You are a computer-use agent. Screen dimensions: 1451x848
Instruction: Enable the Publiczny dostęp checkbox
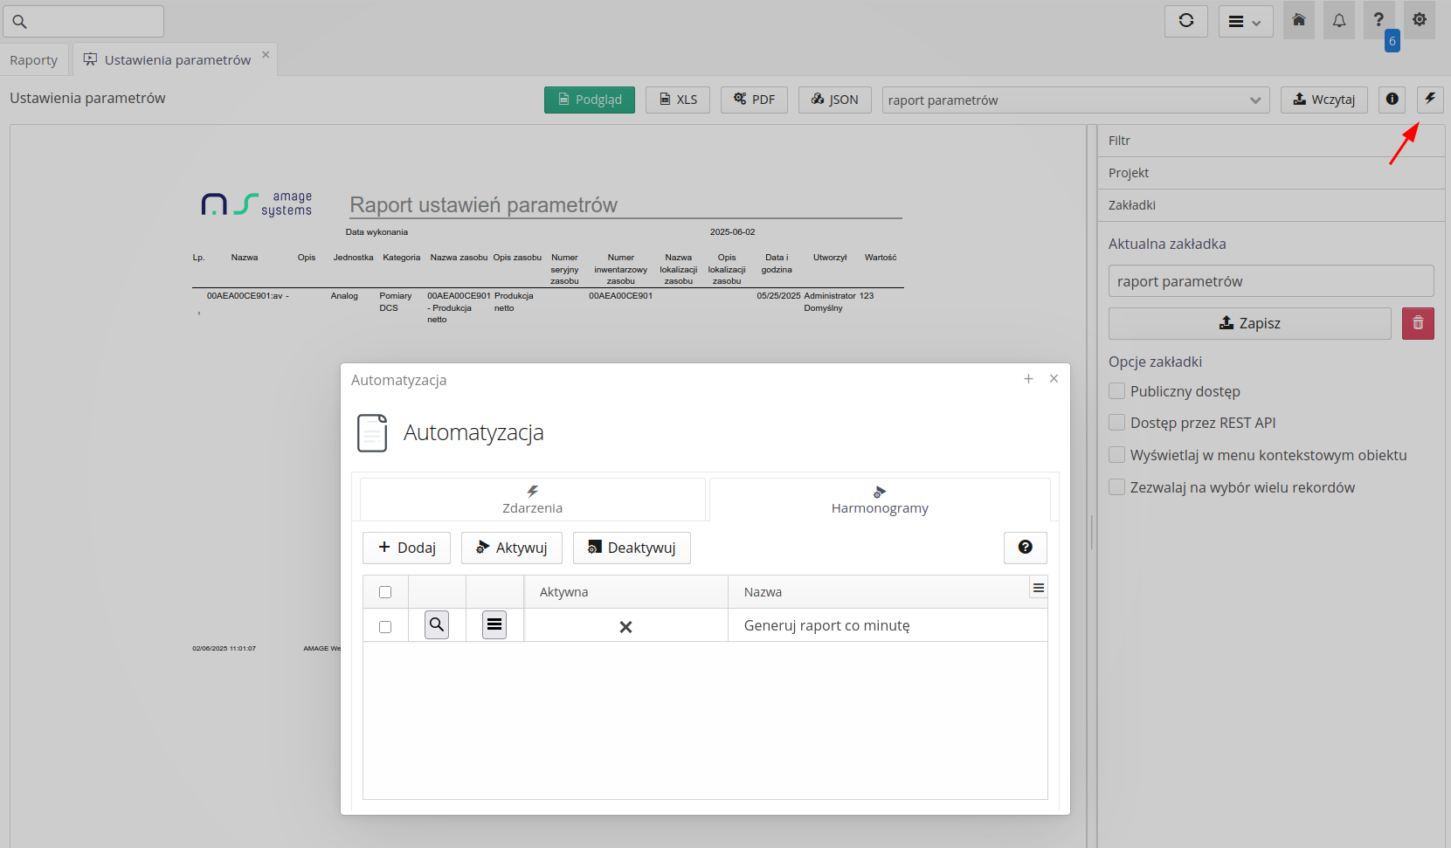(1116, 391)
